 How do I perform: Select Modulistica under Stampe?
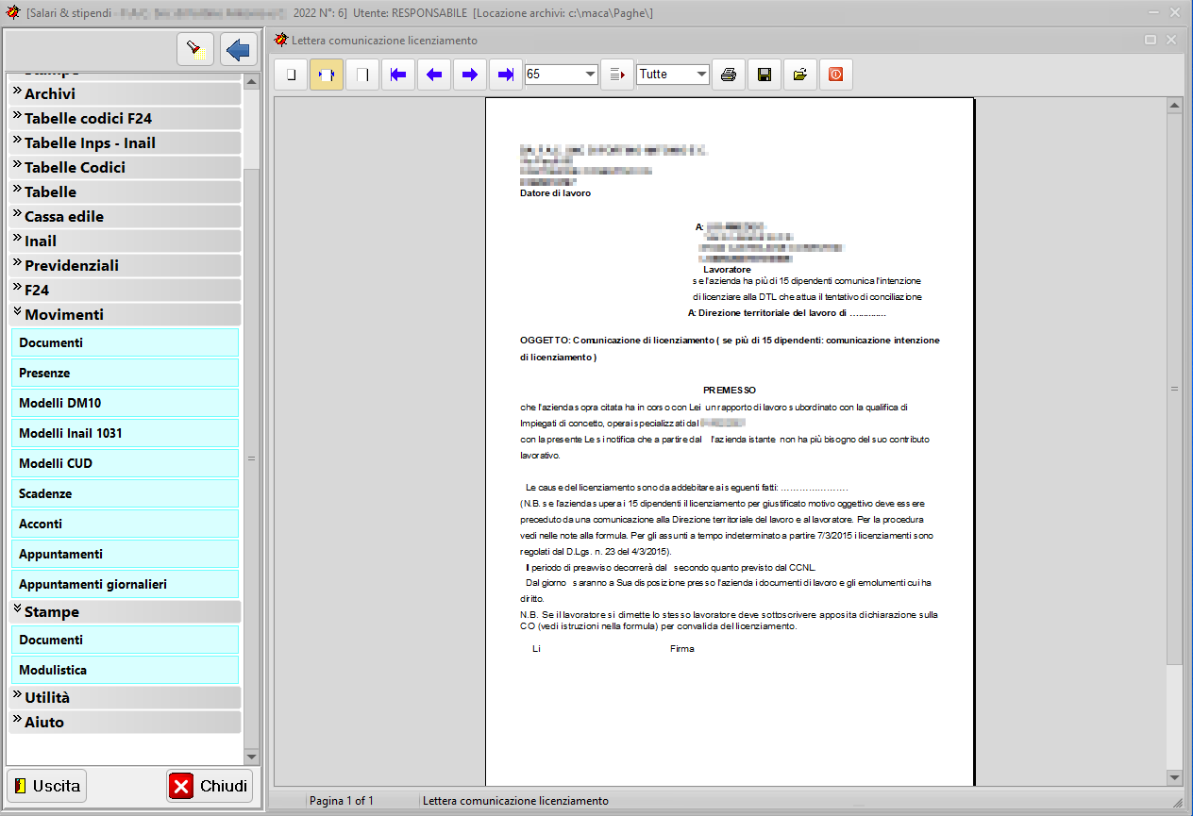126,670
